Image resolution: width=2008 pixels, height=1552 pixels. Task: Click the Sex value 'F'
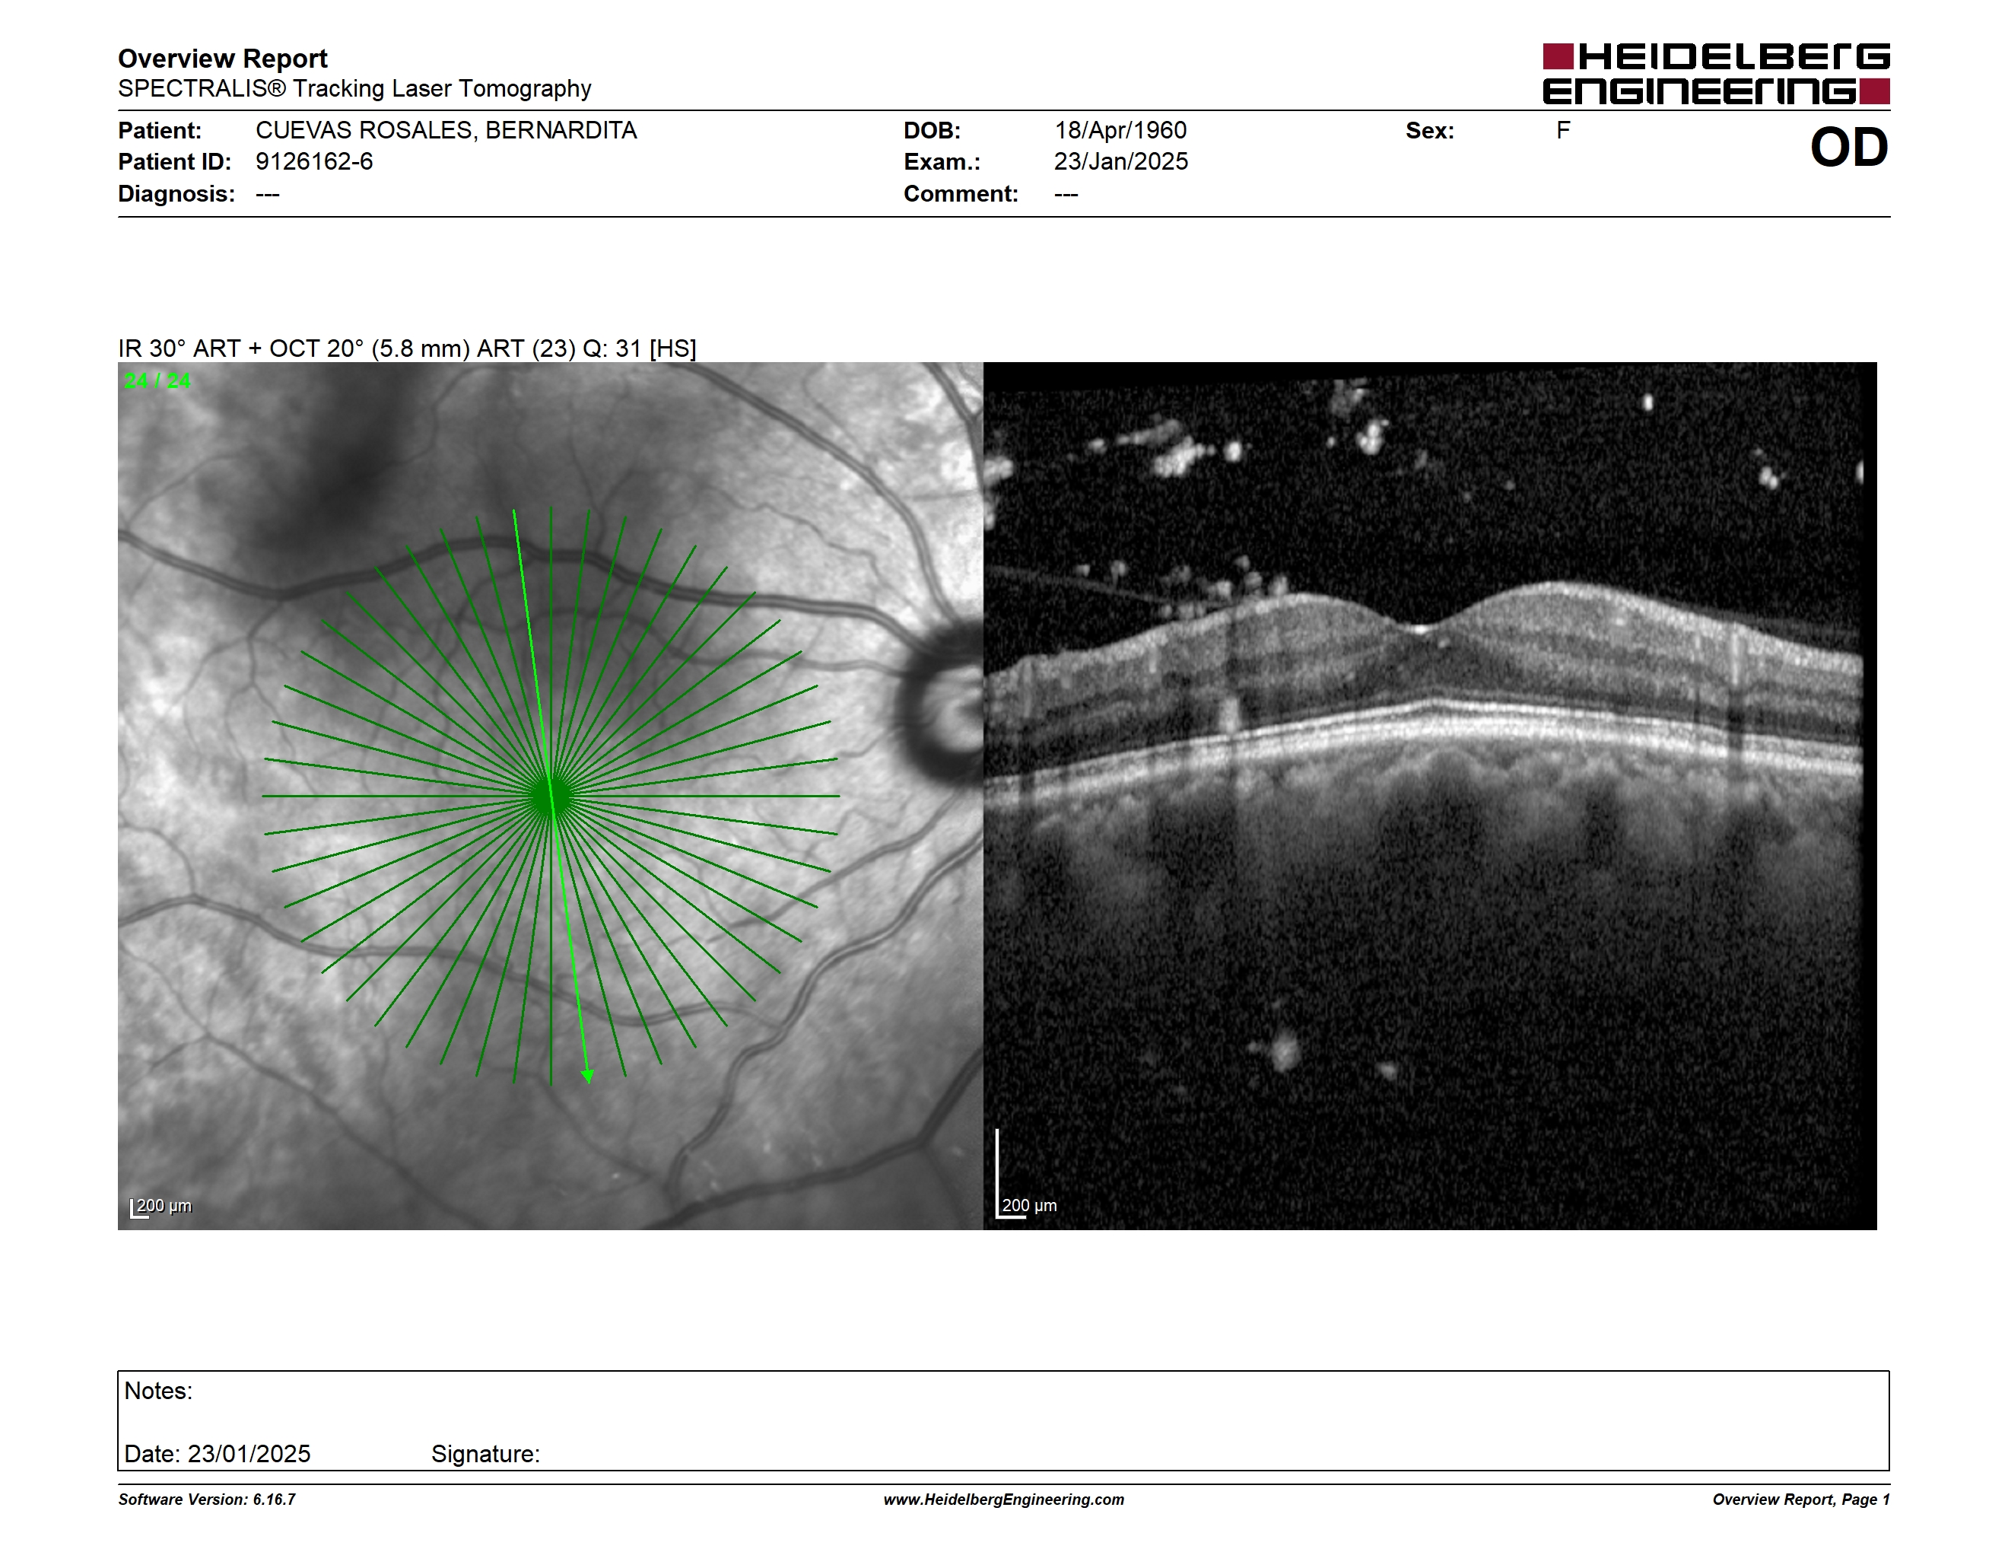1563,131
